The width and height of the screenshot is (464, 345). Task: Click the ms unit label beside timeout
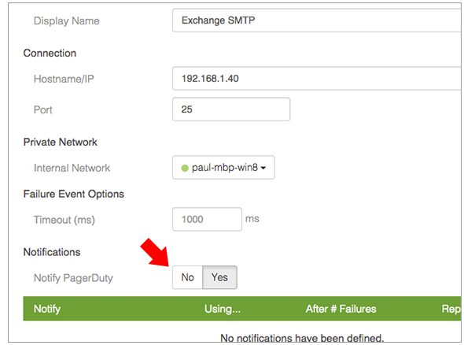click(x=252, y=219)
